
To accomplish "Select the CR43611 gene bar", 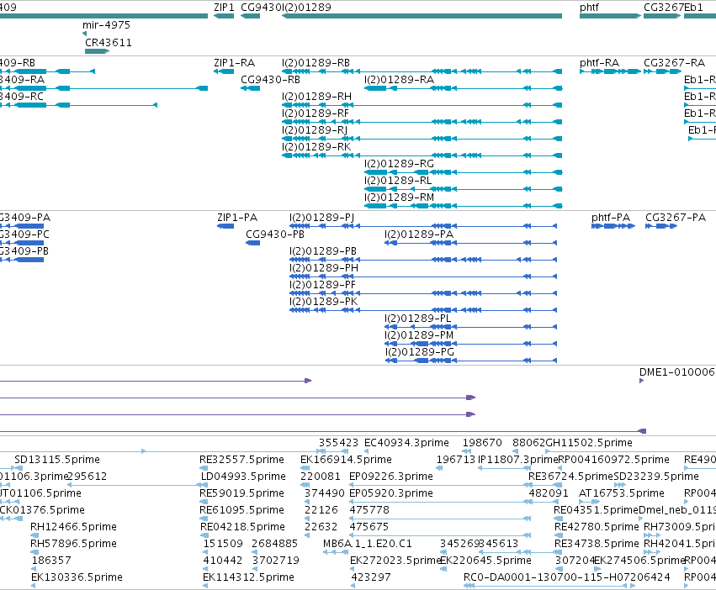I will pyautogui.click(x=97, y=51).
